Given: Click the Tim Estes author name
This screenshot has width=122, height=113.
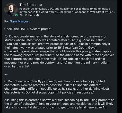Looking at the screenshot, I should (28, 5).
